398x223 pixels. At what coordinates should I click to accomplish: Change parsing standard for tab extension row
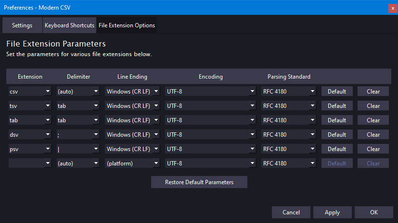click(x=289, y=120)
